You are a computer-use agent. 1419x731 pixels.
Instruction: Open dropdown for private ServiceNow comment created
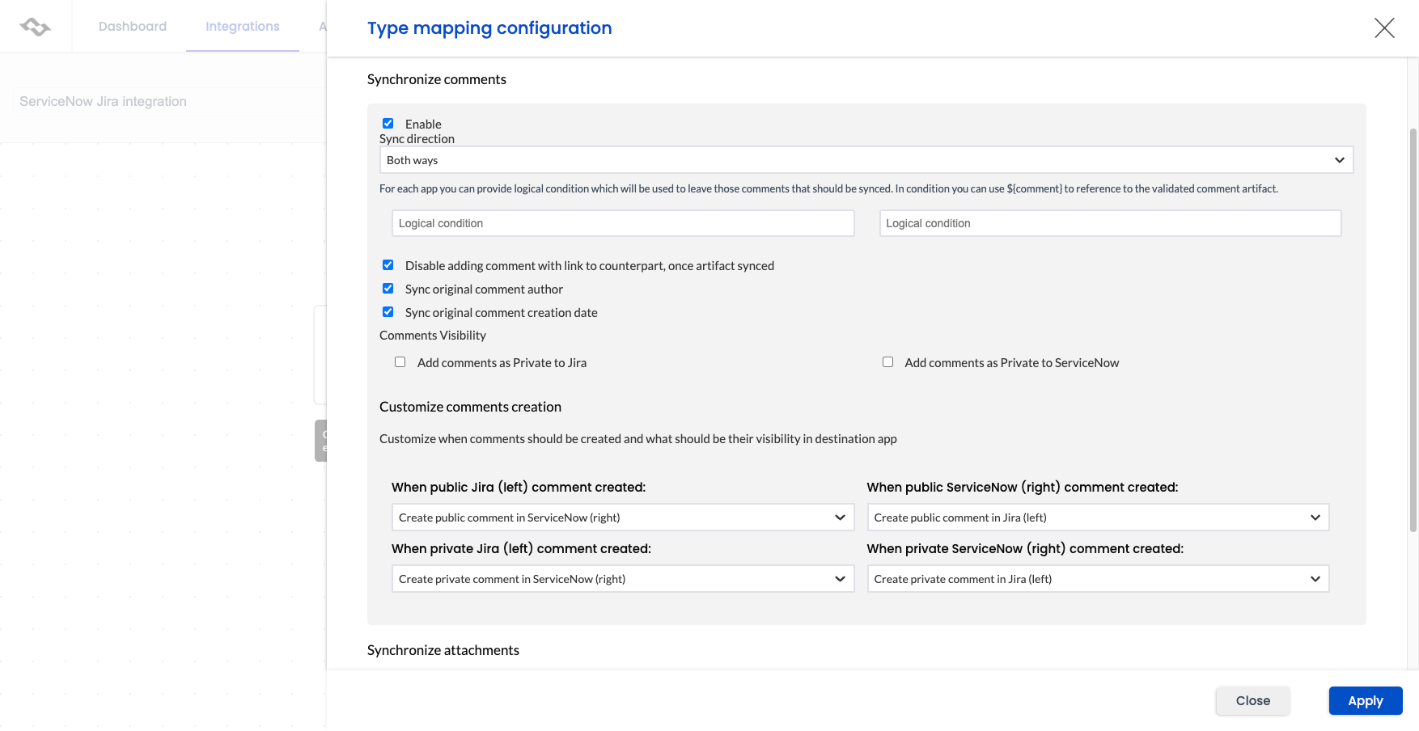pyautogui.click(x=1098, y=579)
